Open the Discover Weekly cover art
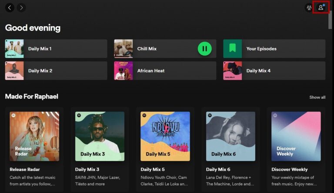 point(296,136)
